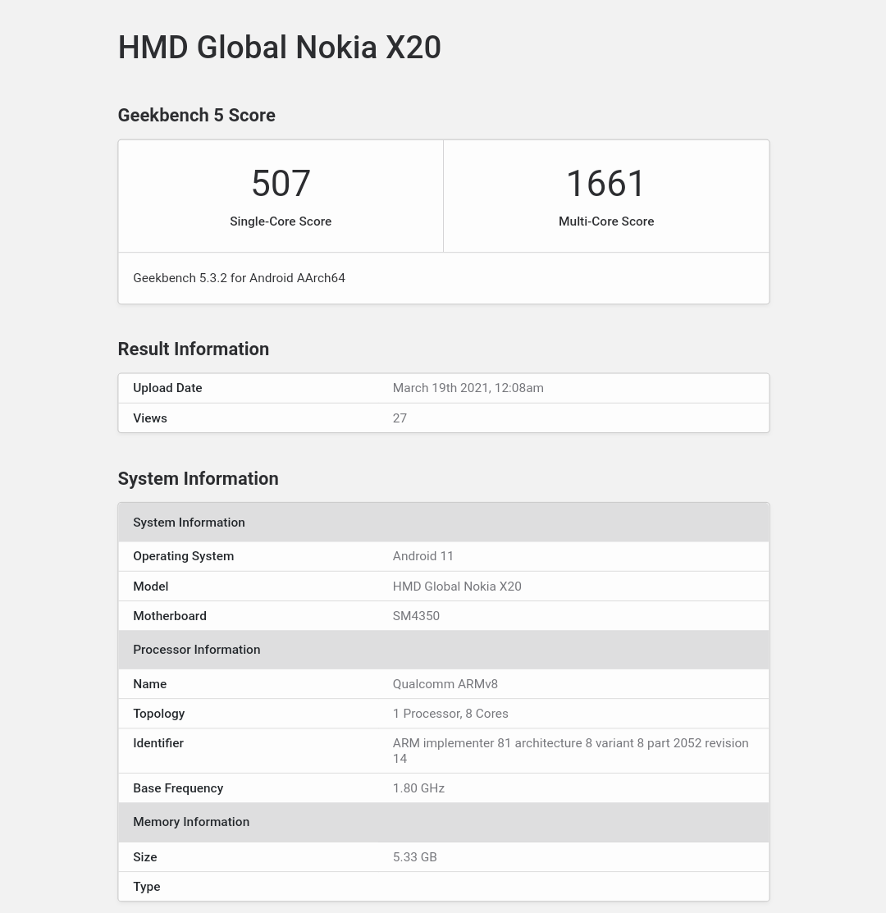The image size is (886, 913).
Task: Click the Qualcomm ARMv8 processor name
Action: coord(445,684)
